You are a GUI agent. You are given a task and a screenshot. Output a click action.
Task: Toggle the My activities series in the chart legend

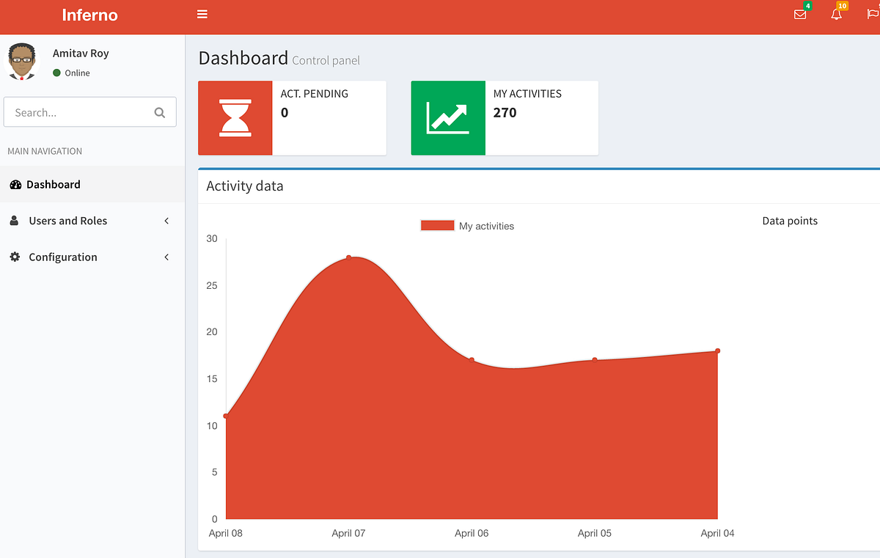[486, 225]
